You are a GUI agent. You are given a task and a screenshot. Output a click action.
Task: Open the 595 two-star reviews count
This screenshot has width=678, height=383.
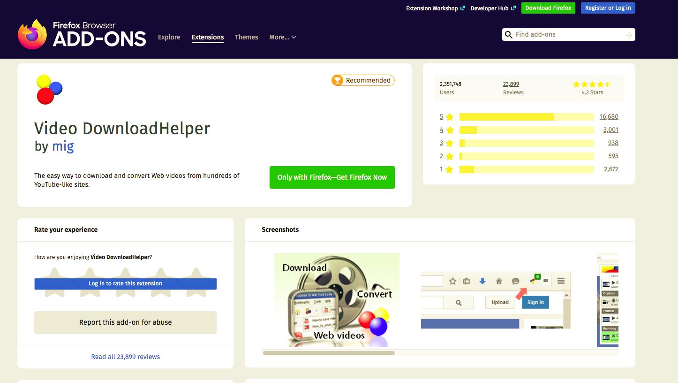point(613,156)
